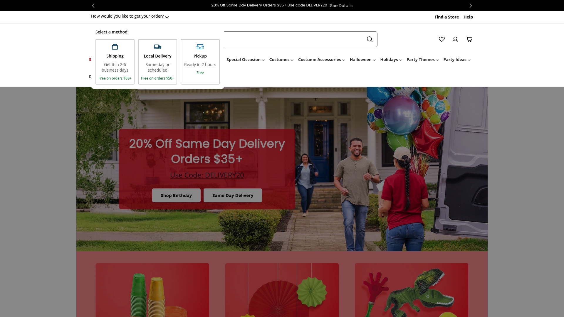Click the previous promo arrow in top banner
The width and height of the screenshot is (564, 317).
(x=93, y=6)
